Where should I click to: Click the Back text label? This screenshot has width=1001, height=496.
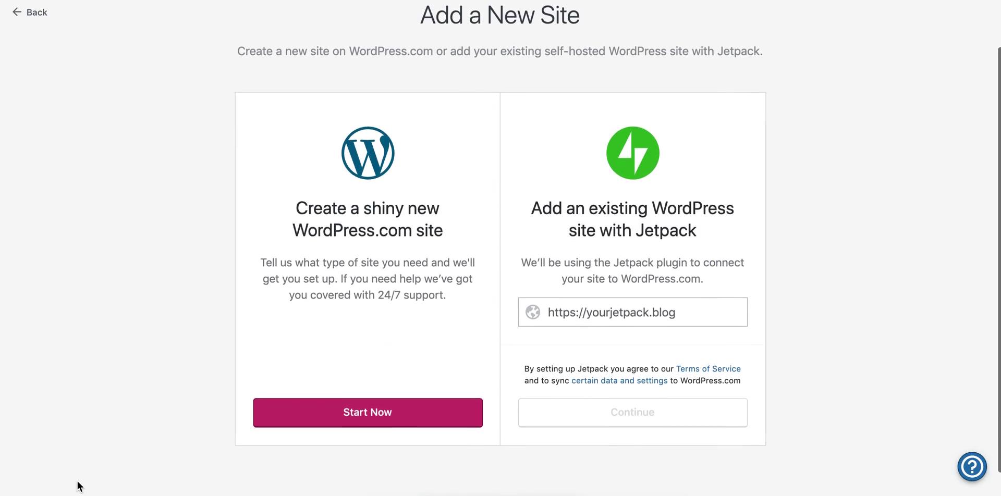37,12
